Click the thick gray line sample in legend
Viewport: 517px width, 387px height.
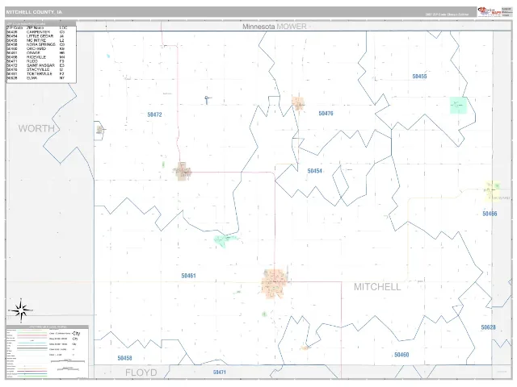tap(32, 348)
